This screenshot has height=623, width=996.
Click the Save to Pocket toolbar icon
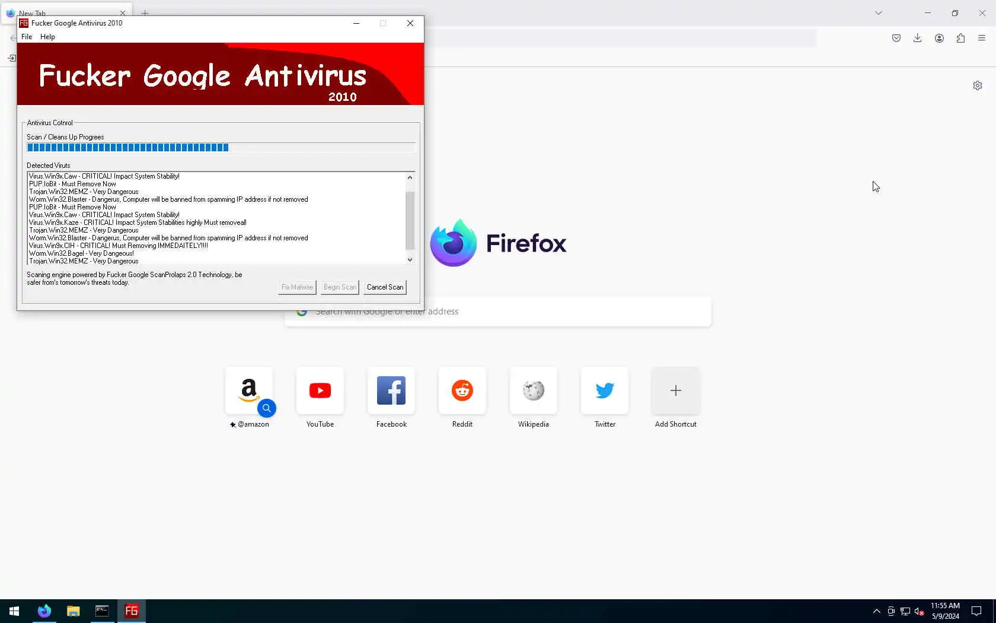click(x=896, y=38)
